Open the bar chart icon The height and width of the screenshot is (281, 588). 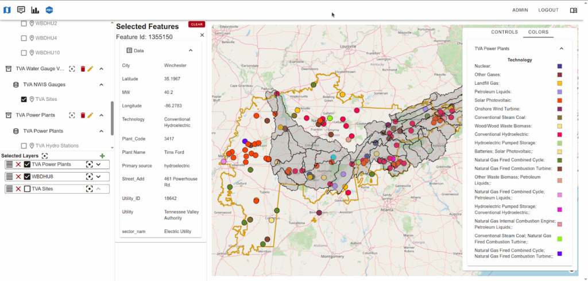click(35, 10)
